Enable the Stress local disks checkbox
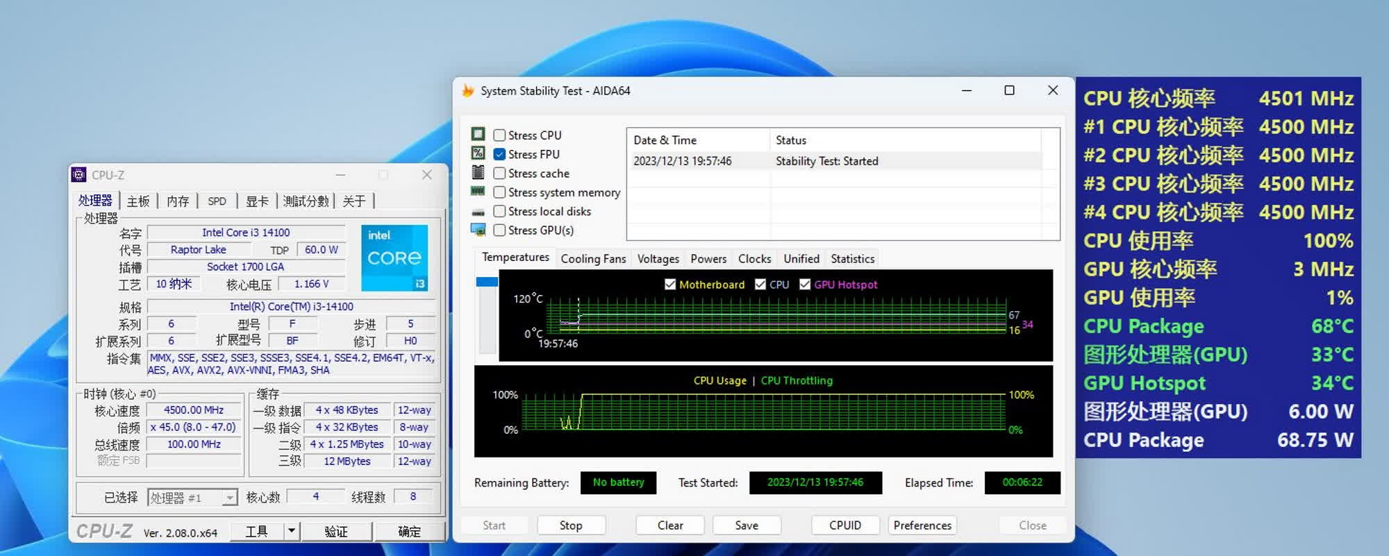Screen dimensions: 1389x556 coord(499,211)
